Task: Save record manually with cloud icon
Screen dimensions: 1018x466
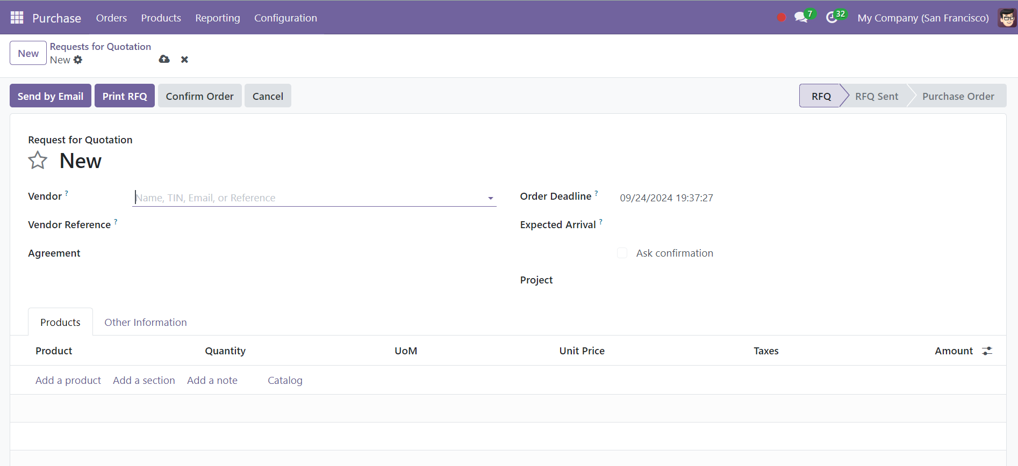Action: point(164,59)
